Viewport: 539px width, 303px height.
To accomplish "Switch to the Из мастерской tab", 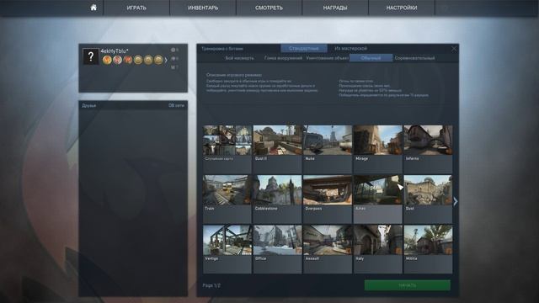I will [350, 49].
